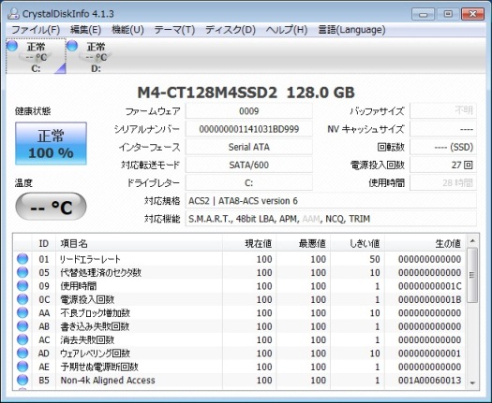The height and width of the screenshot is (403, 492).
Task: Click status orb for AB 書き込み失敗回数 row
Action: (x=22, y=326)
